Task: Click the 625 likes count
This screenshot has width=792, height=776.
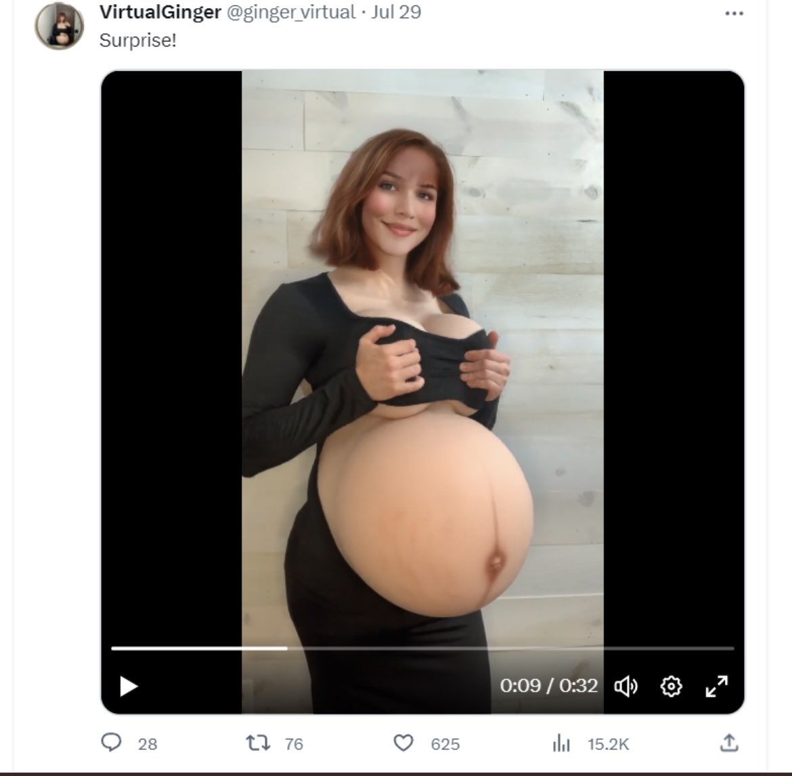Action: coord(445,744)
